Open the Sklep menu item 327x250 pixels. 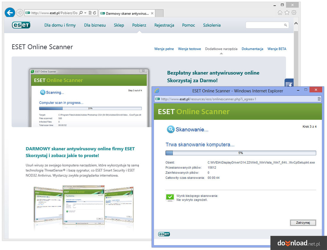[x=119, y=25]
